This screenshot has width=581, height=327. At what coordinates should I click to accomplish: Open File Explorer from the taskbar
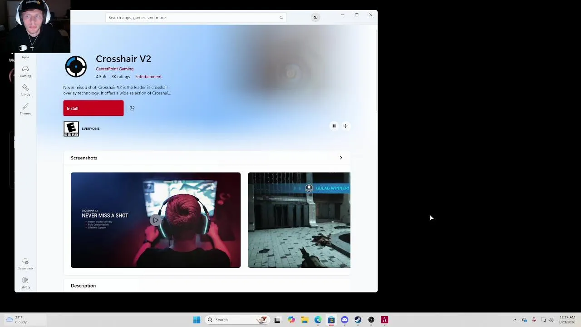pyautogui.click(x=305, y=320)
